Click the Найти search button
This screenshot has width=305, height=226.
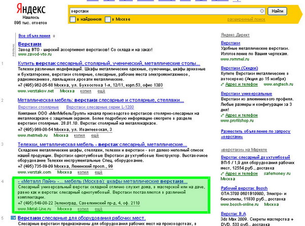click(x=278, y=11)
